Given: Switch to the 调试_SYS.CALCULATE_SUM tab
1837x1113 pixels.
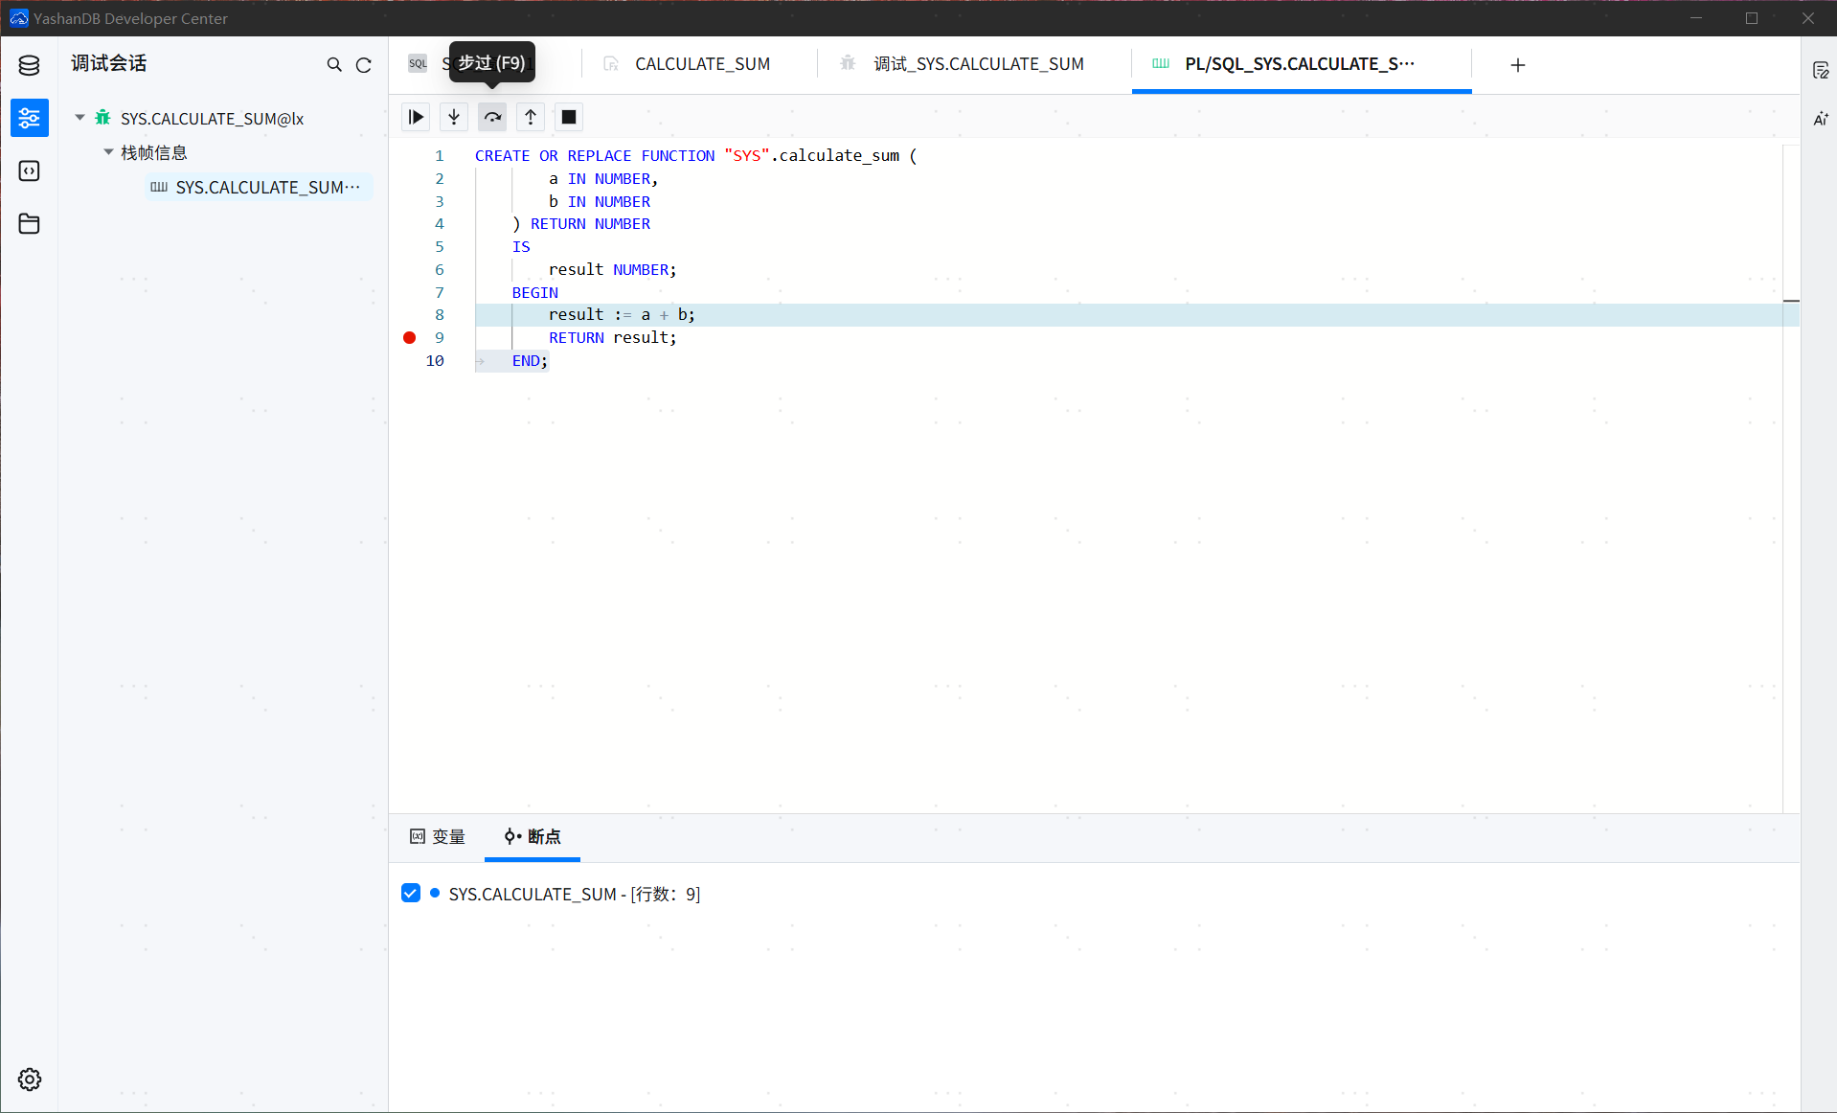Looking at the screenshot, I should (978, 64).
